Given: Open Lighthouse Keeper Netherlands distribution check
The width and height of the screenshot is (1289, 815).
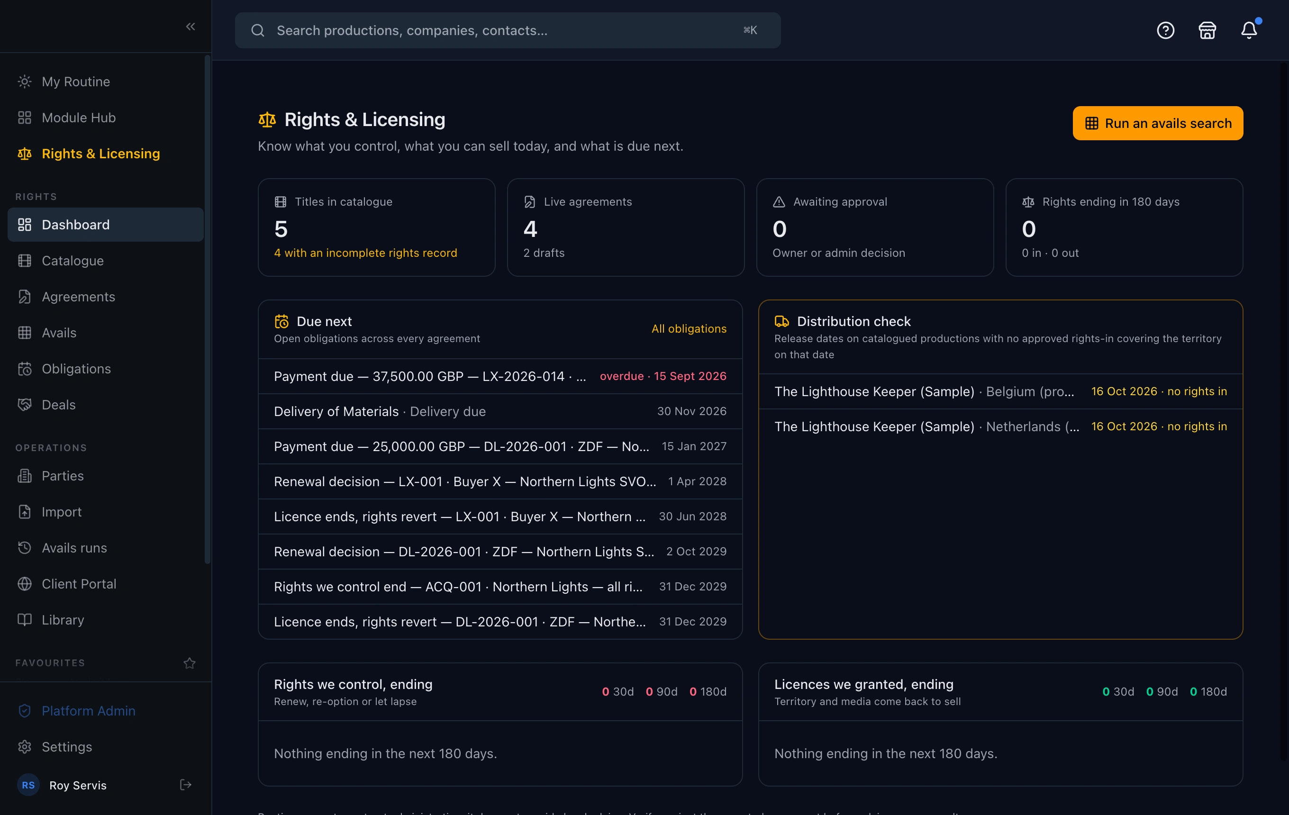Looking at the screenshot, I should pos(1000,426).
